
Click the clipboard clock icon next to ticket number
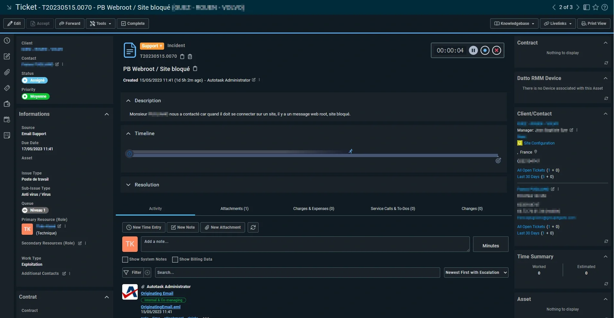click(190, 56)
